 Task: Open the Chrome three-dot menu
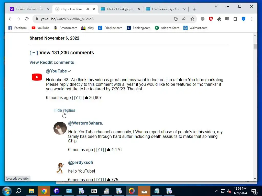tap(252, 19)
